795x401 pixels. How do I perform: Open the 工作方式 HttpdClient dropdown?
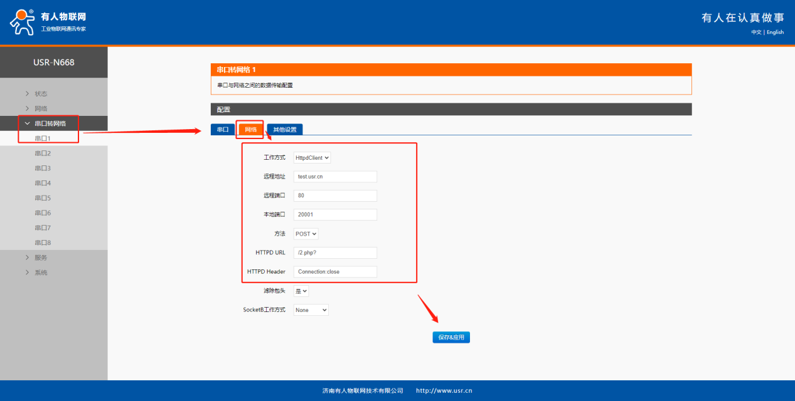pyautogui.click(x=312, y=158)
